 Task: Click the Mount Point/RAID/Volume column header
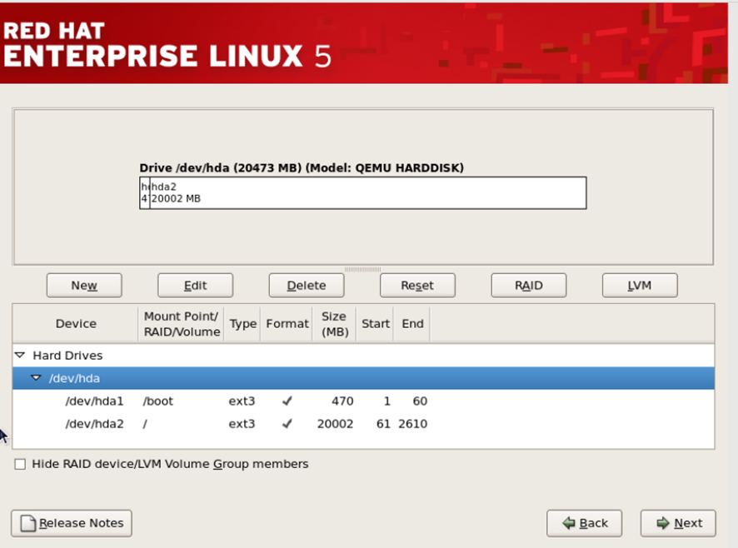pyautogui.click(x=182, y=323)
